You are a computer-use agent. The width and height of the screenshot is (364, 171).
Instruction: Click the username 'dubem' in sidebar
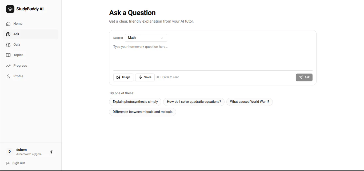[x=22, y=150]
